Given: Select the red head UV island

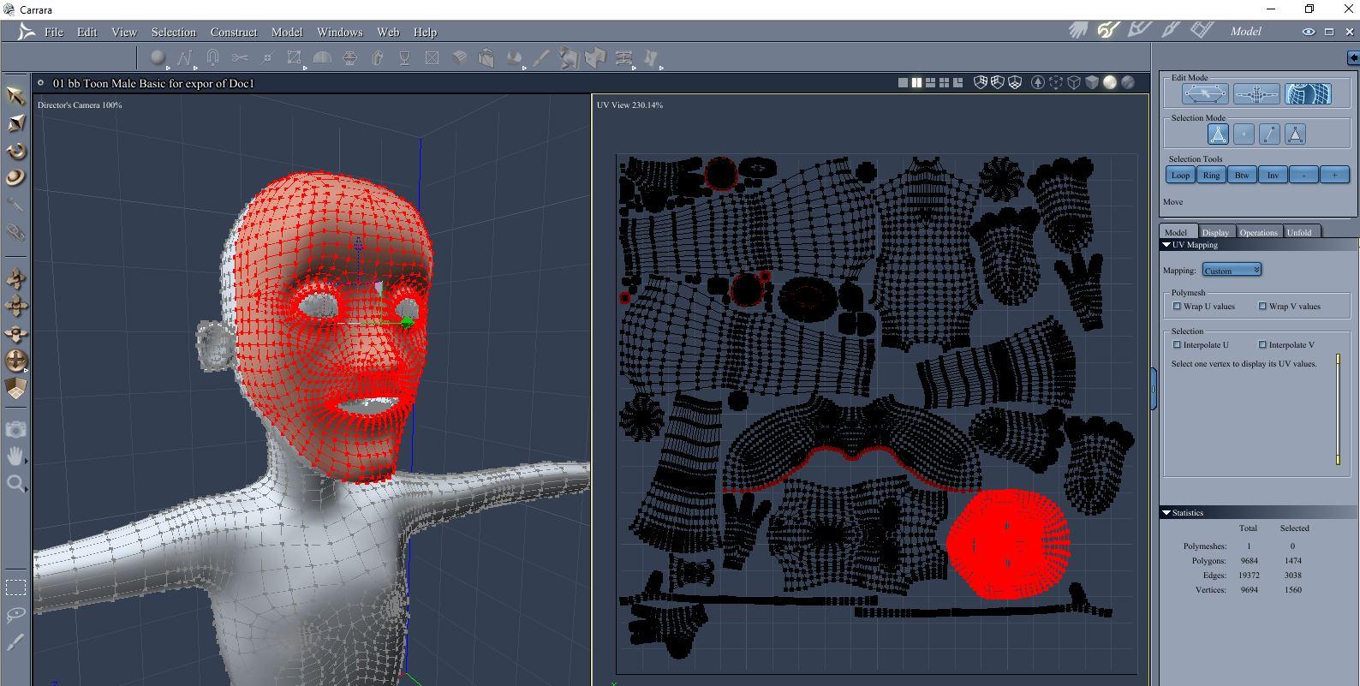Looking at the screenshot, I should [1008, 543].
